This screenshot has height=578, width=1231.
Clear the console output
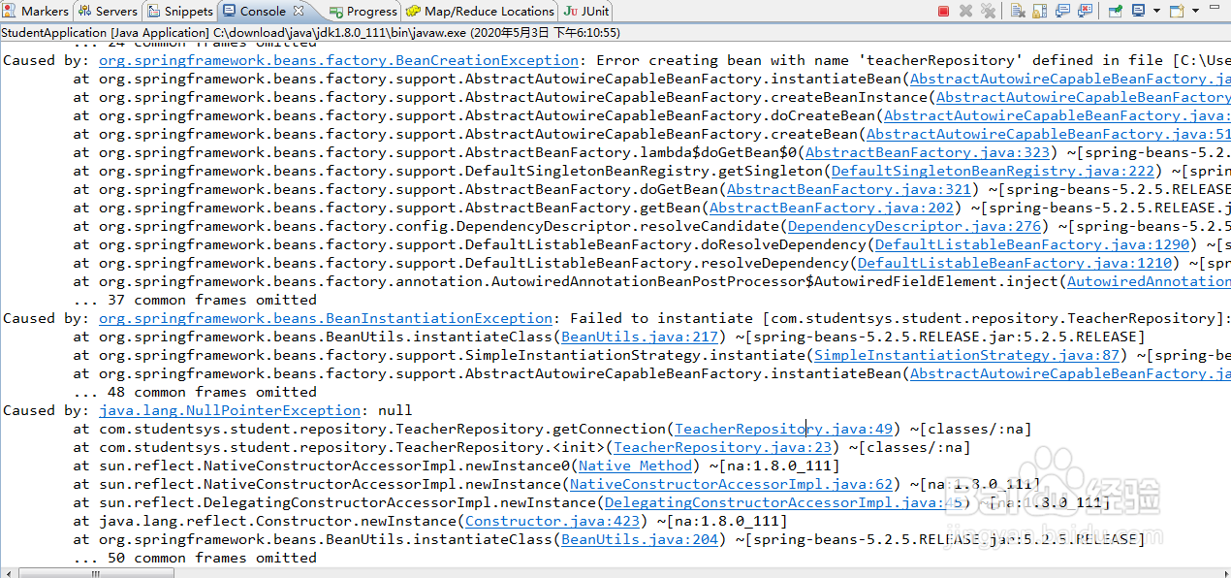(x=1018, y=11)
